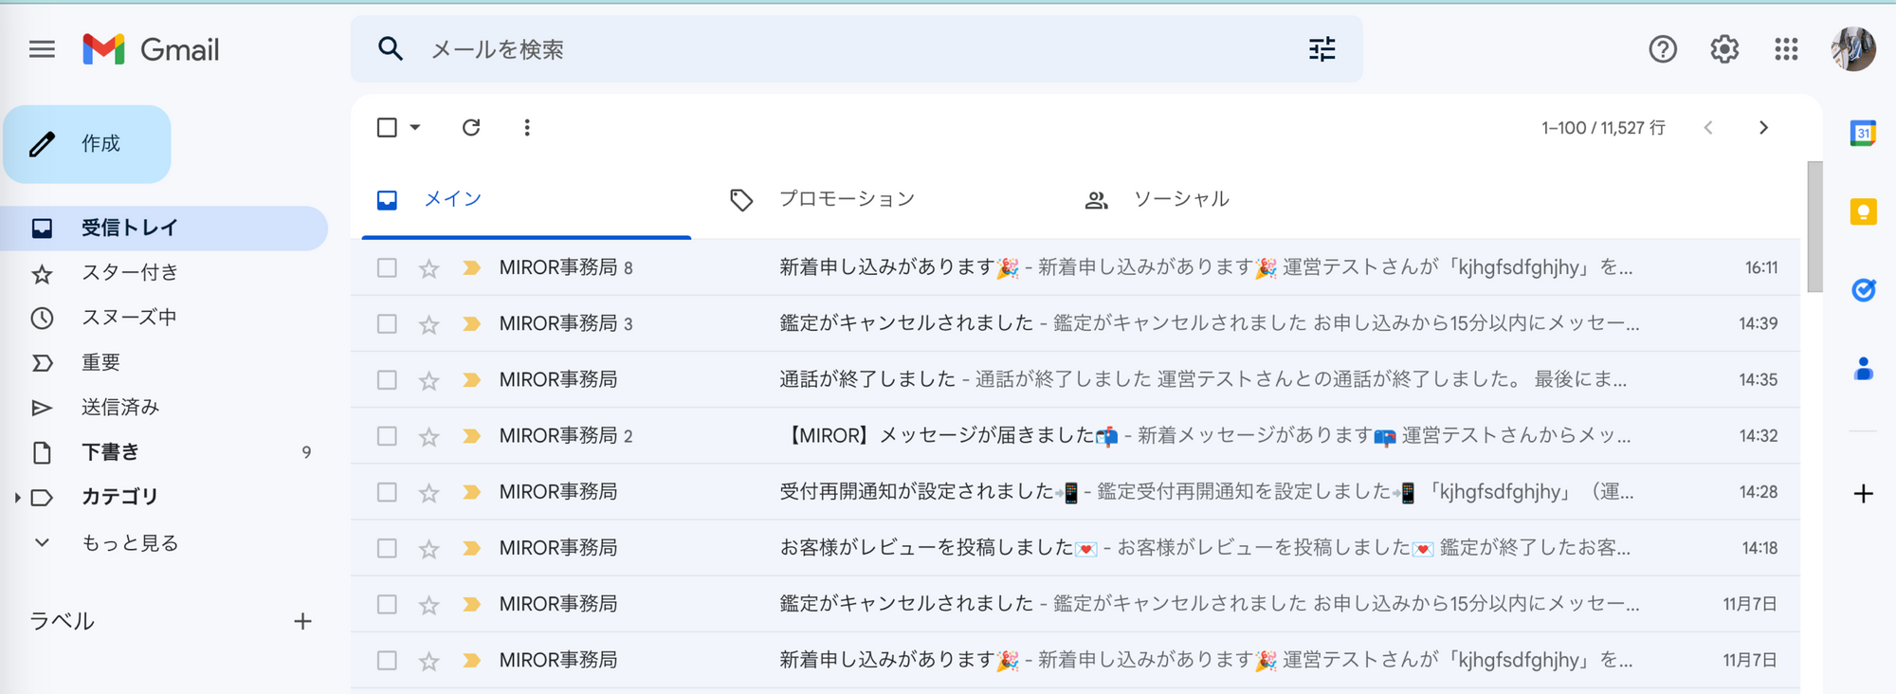Viewport: 1896px width, 694px height.
Task: Open Google Calendar side panel icon
Action: pos(1863,133)
